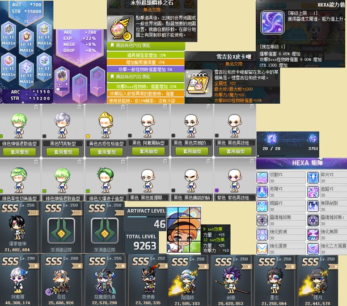Apply 黑色 阿戴爾臉型 with 套用臉型 button
347x306 pixels.
pos(149,151)
